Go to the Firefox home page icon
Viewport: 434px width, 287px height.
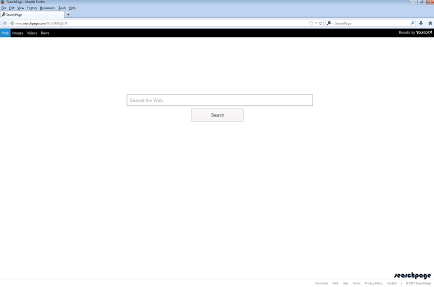coord(430,23)
